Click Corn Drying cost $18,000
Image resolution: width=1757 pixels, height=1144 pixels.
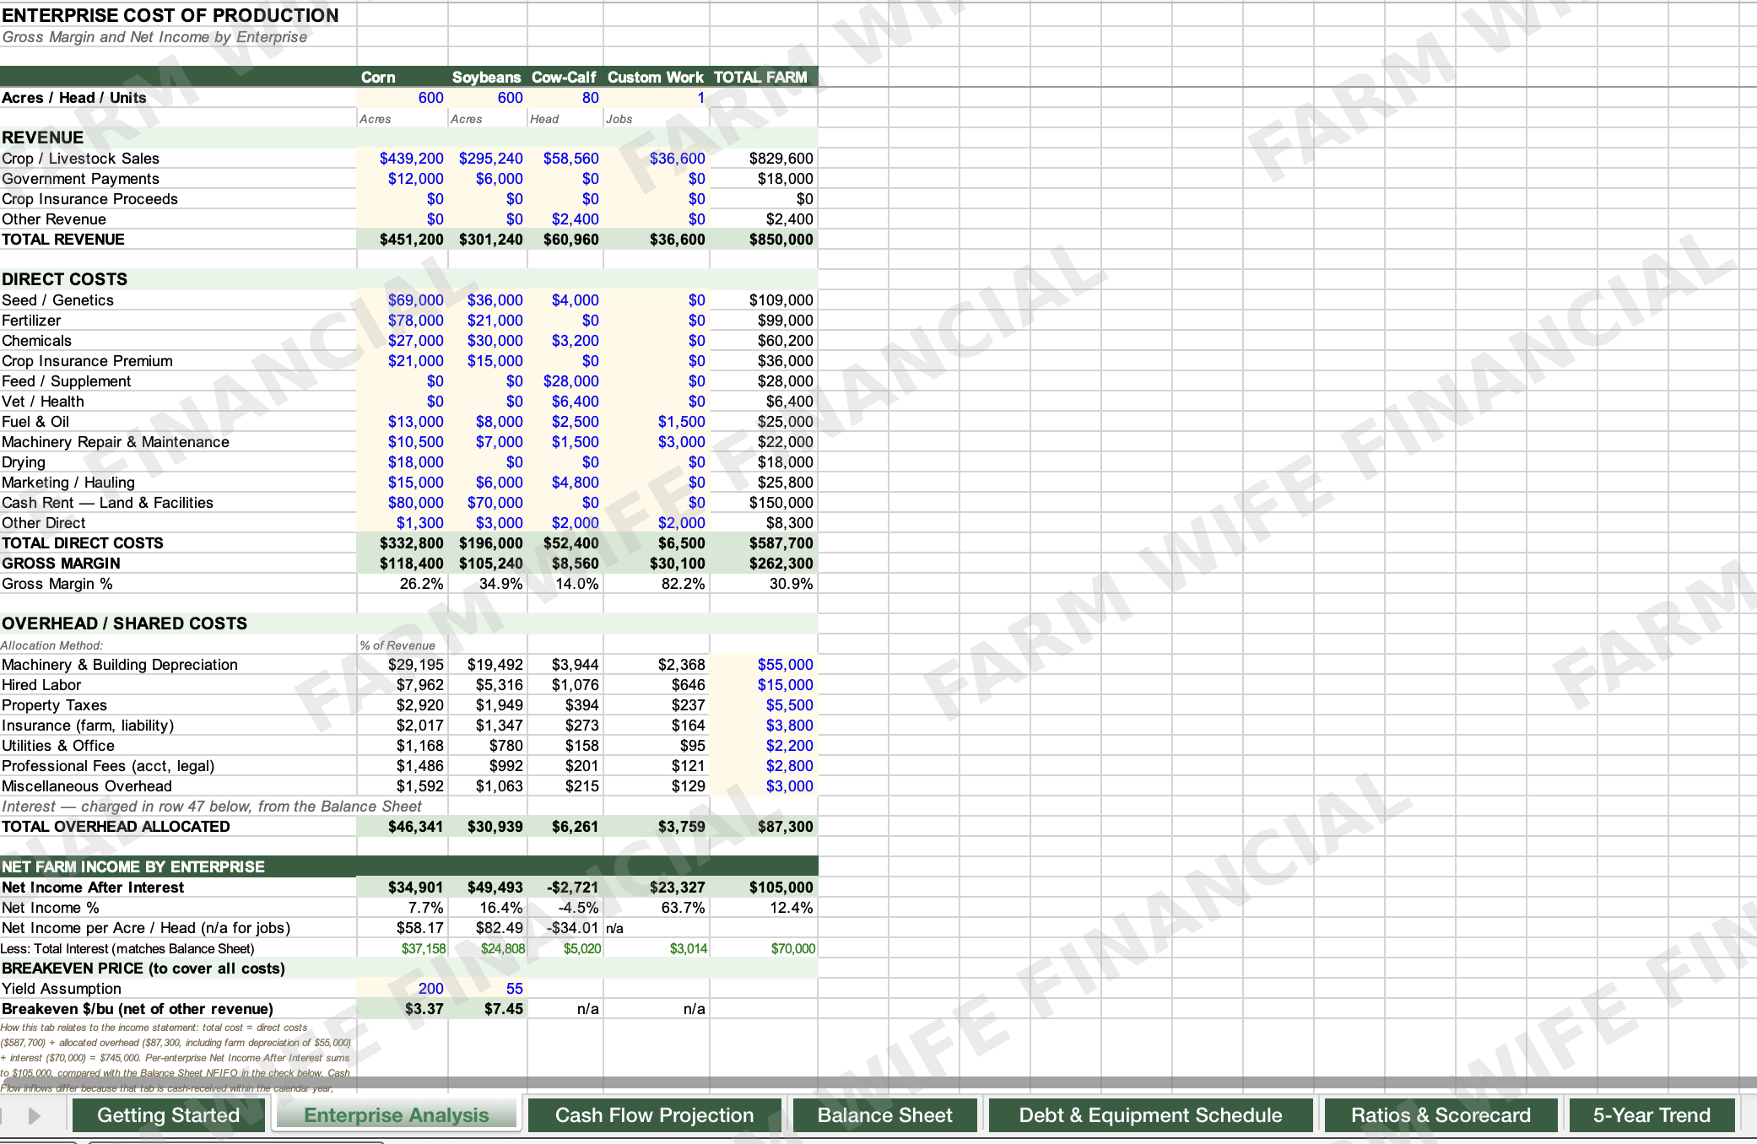[403, 462]
